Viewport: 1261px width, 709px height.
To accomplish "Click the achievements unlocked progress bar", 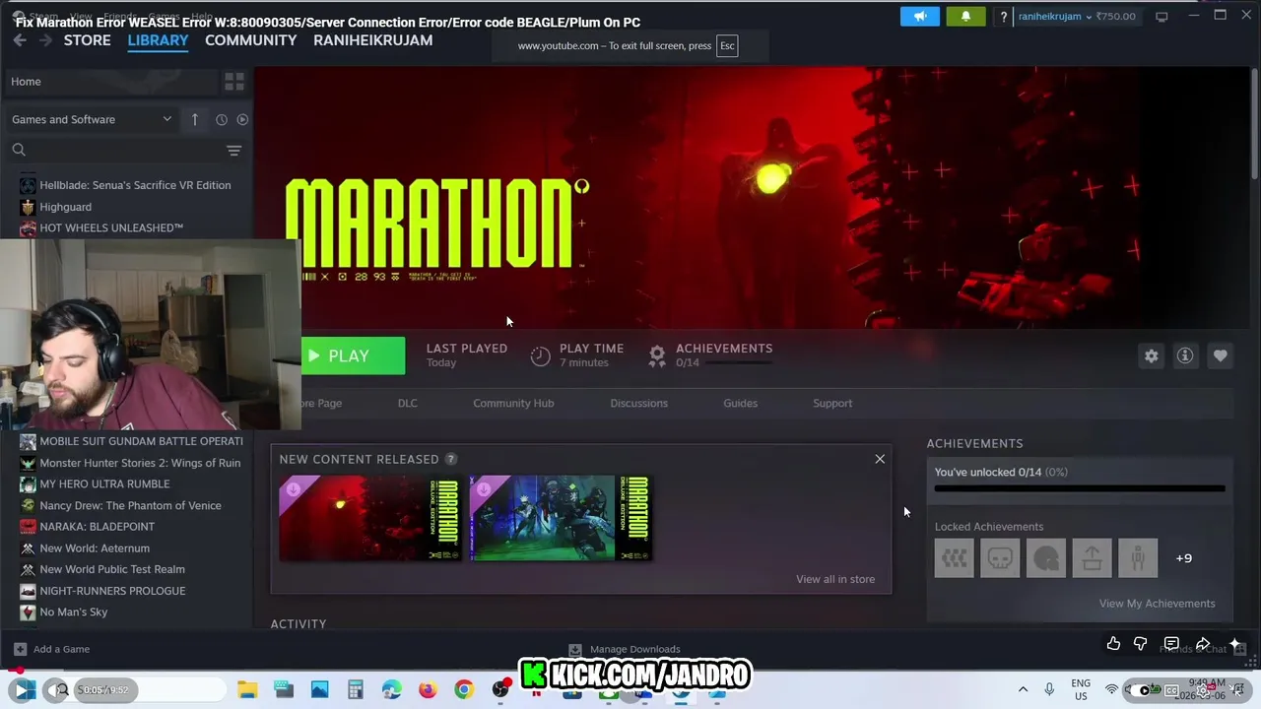I will pos(1080,488).
